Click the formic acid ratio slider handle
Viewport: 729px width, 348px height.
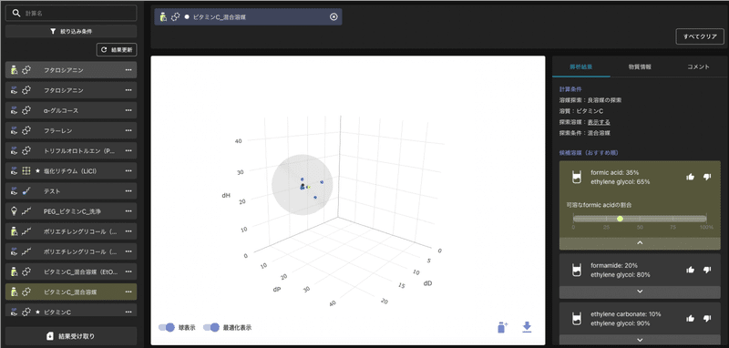pyautogui.click(x=620, y=219)
